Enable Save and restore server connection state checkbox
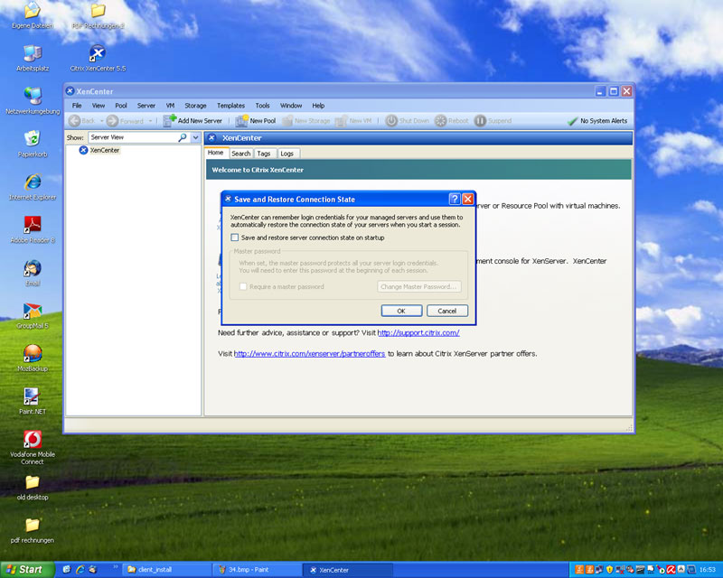This screenshot has width=723, height=578. click(x=235, y=238)
